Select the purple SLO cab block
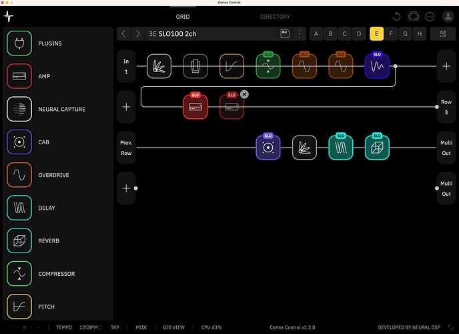459x334 pixels. point(268,148)
